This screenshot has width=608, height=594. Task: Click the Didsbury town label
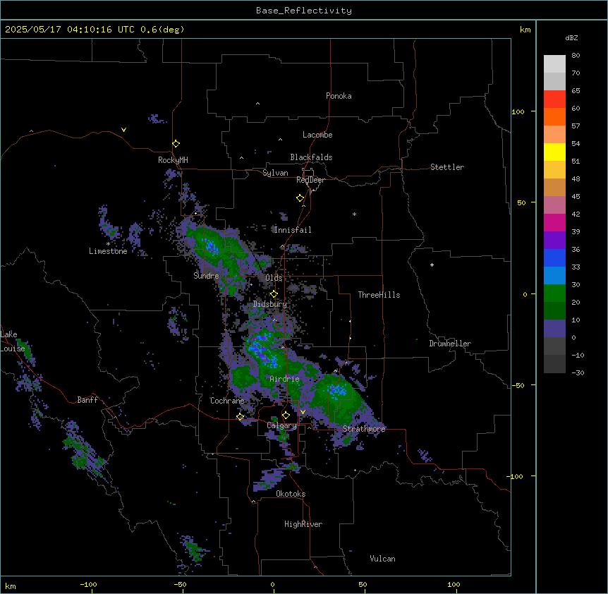pos(270,304)
